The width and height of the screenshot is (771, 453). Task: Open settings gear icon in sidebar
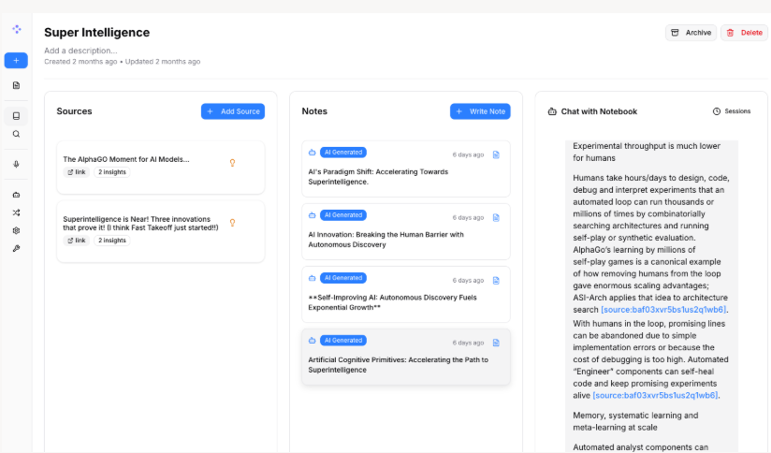[x=16, y=230]
